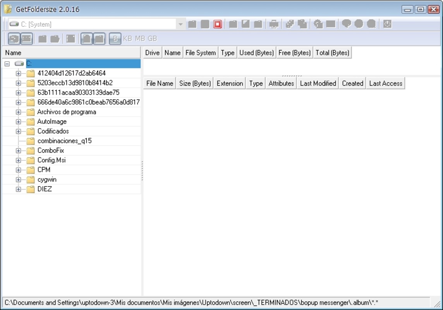Viewport: 443px width, 310px height.
Task: Click the gear settings icon in toolbar
Action: (x=318, y=24)
